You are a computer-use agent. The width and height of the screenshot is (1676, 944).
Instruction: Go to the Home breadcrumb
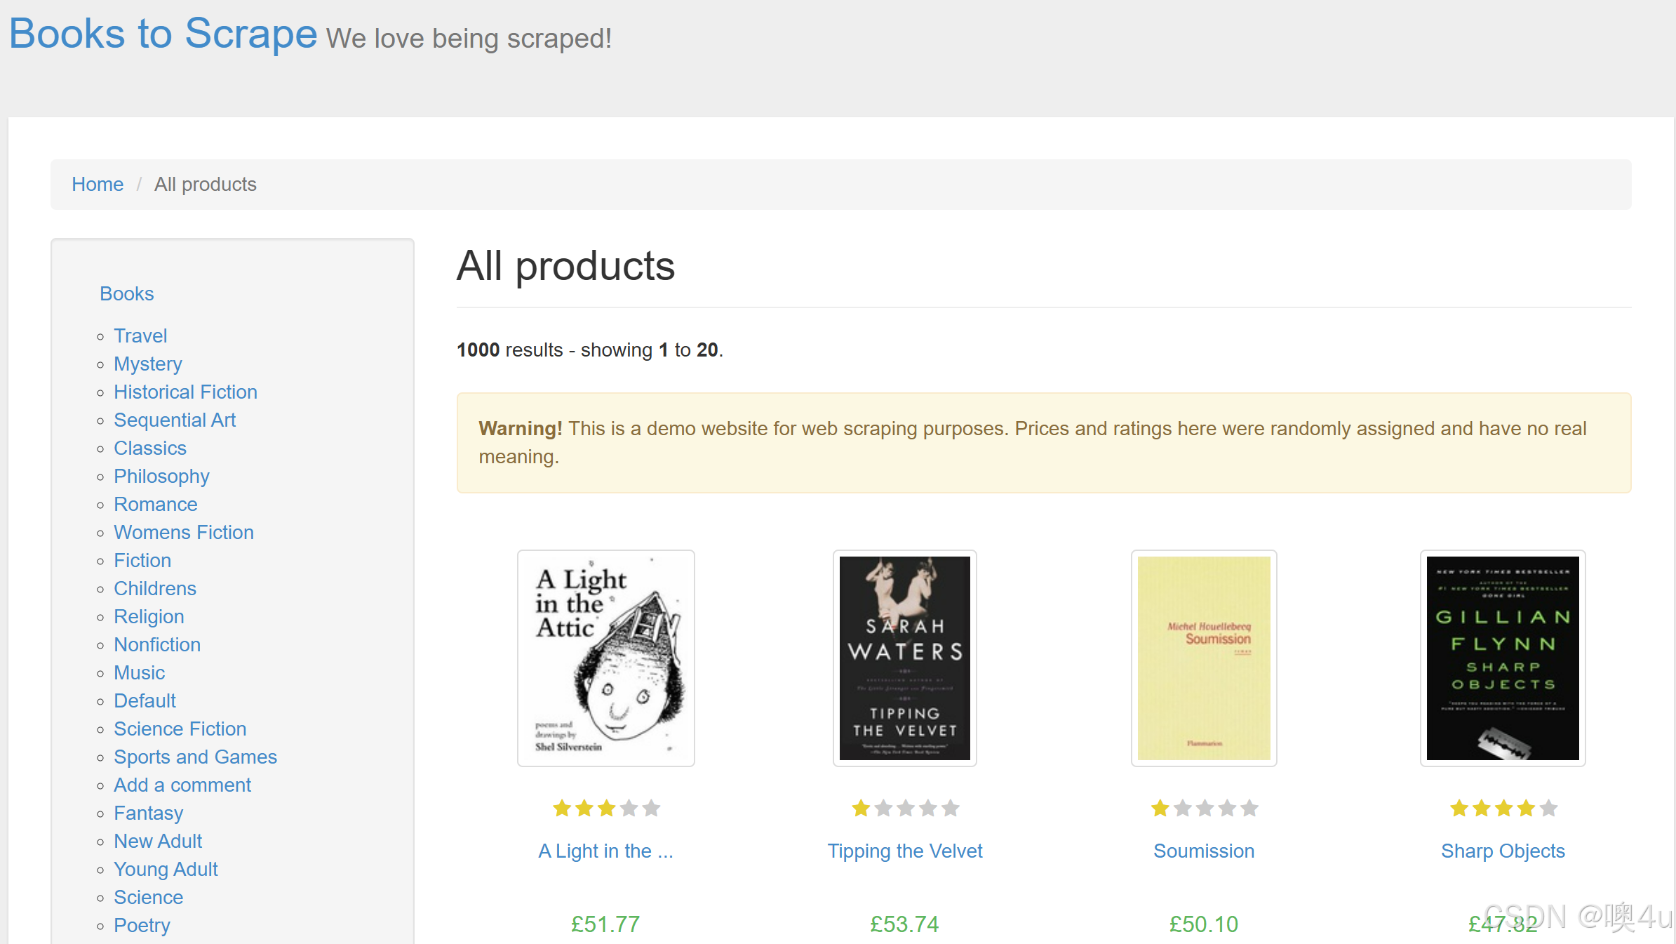(98, 184)
